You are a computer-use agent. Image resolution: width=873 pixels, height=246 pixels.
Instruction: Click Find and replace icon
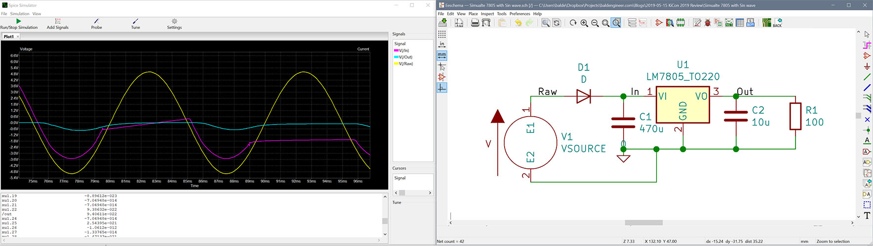click(x=556, y=23)
